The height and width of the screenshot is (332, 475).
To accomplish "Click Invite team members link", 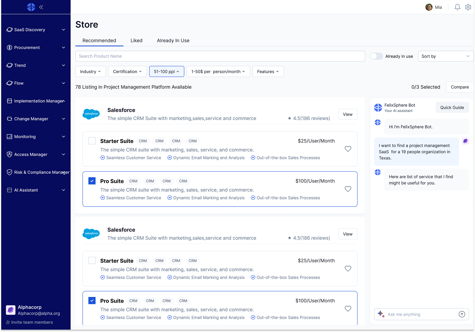I will pos(30,322).
